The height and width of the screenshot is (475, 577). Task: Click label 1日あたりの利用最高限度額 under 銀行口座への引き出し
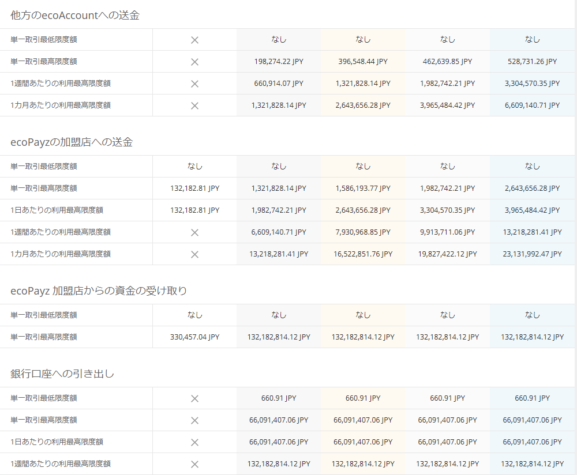[57, 442]
